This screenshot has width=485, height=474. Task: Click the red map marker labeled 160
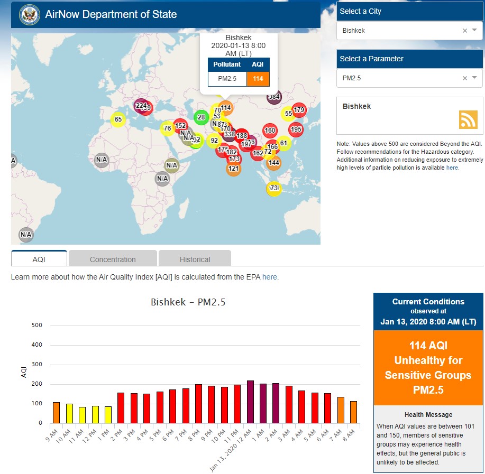(270, 131)
